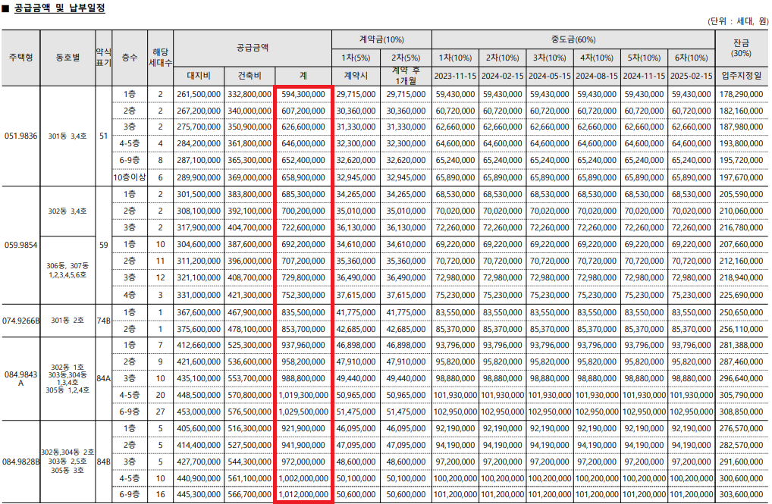
Task: Click construction cost 421,300,000
Action: [x=249, y=295]
